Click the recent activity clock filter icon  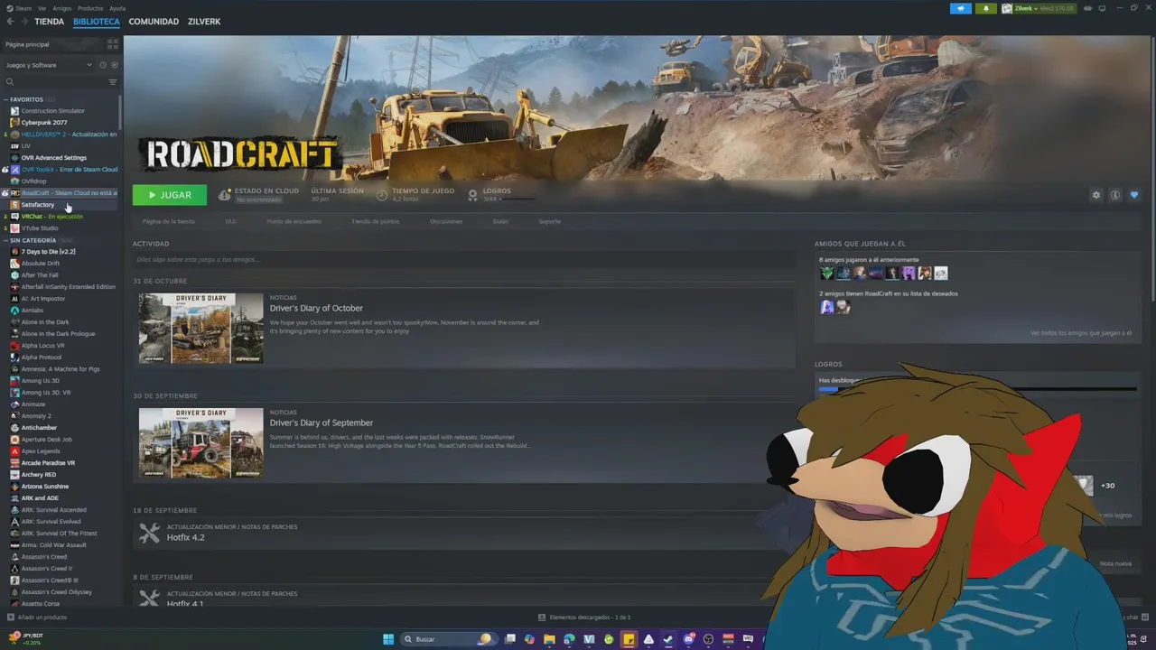tap(103, 65)
